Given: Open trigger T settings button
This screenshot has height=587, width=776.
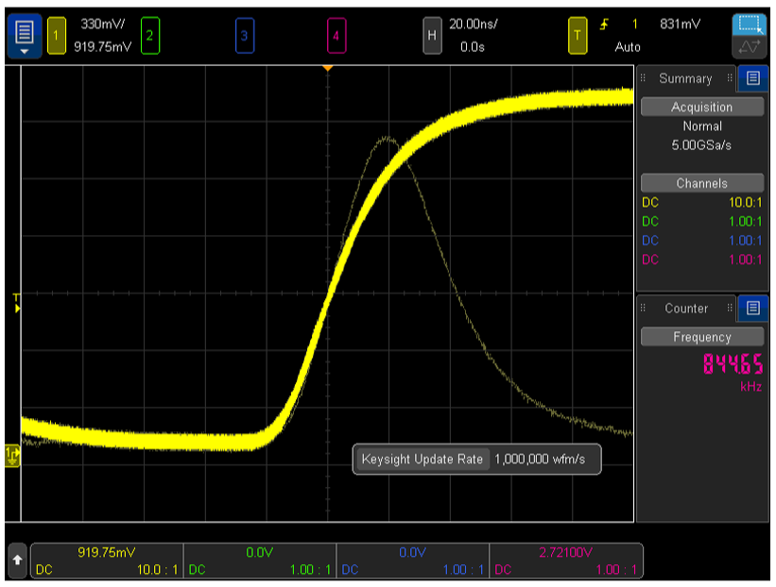Looking at the screenshot, I should pos(578,36).
